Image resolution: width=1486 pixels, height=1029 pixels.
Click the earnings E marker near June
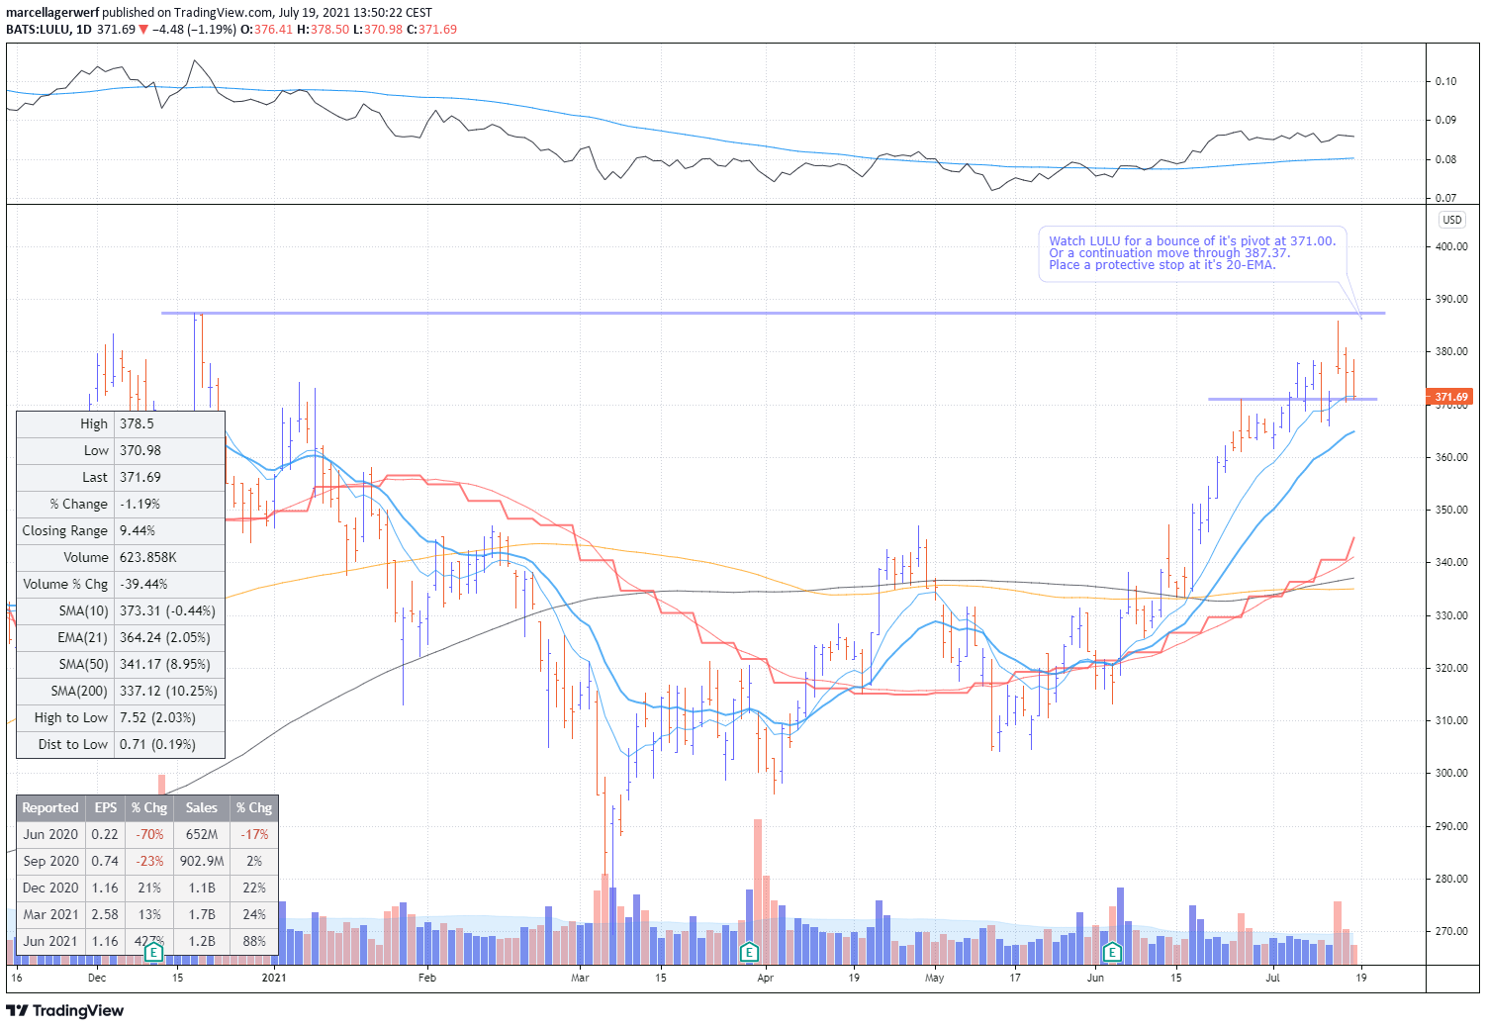click(x=1112, y=953)
